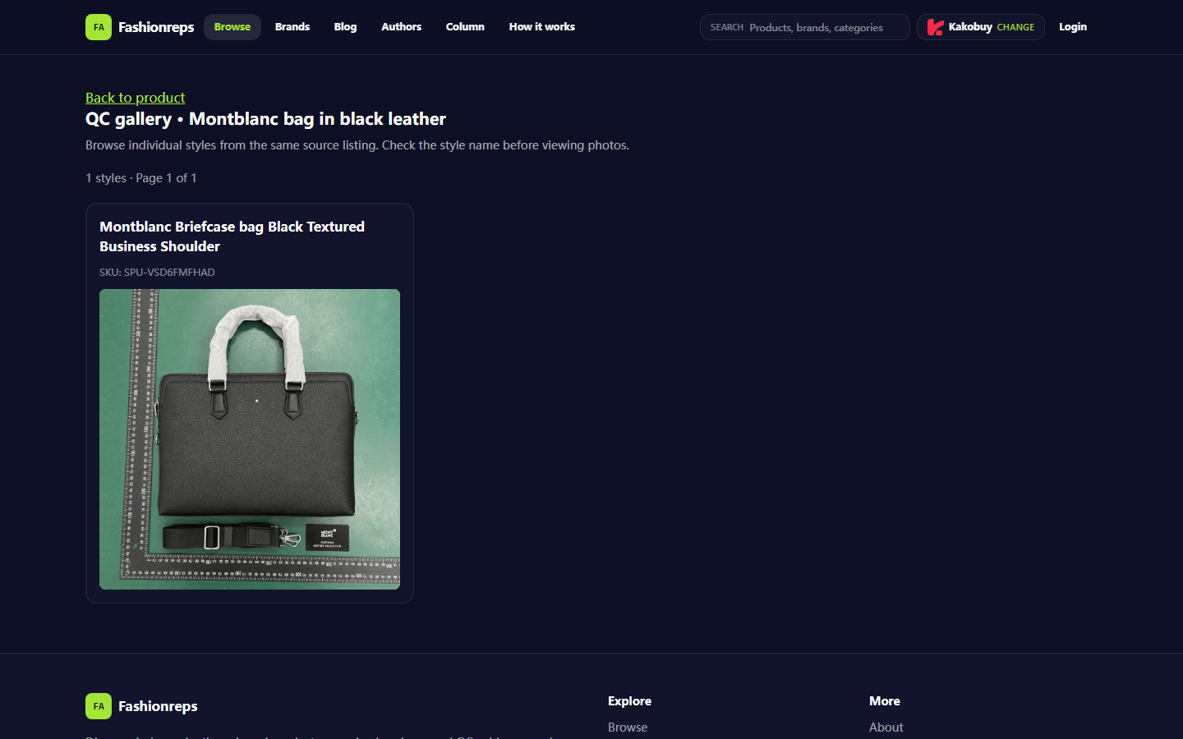Click the Login link

tap(1073, 27)
